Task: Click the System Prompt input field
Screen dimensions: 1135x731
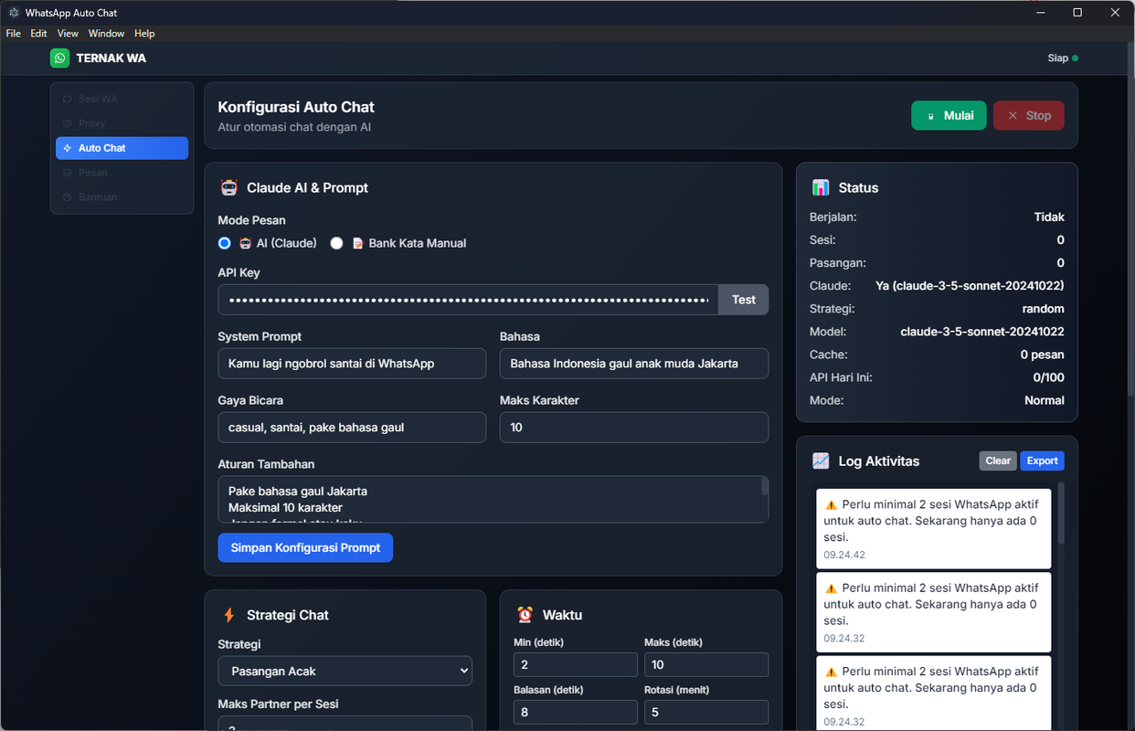Action: (352, 363)
